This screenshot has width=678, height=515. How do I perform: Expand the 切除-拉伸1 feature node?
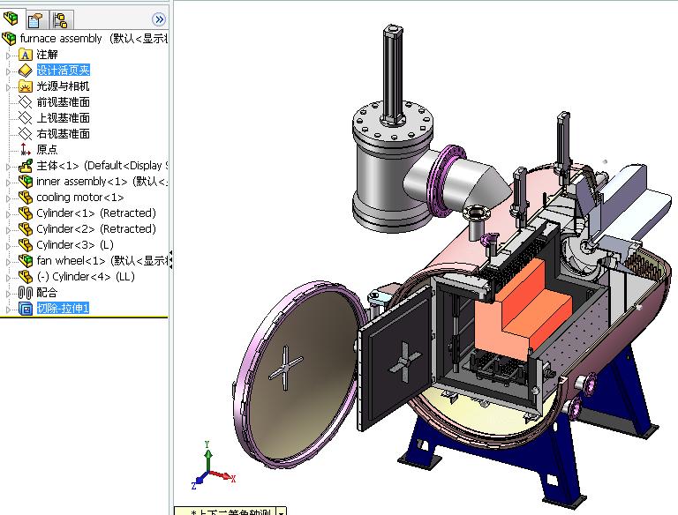[x=8, y=310]
